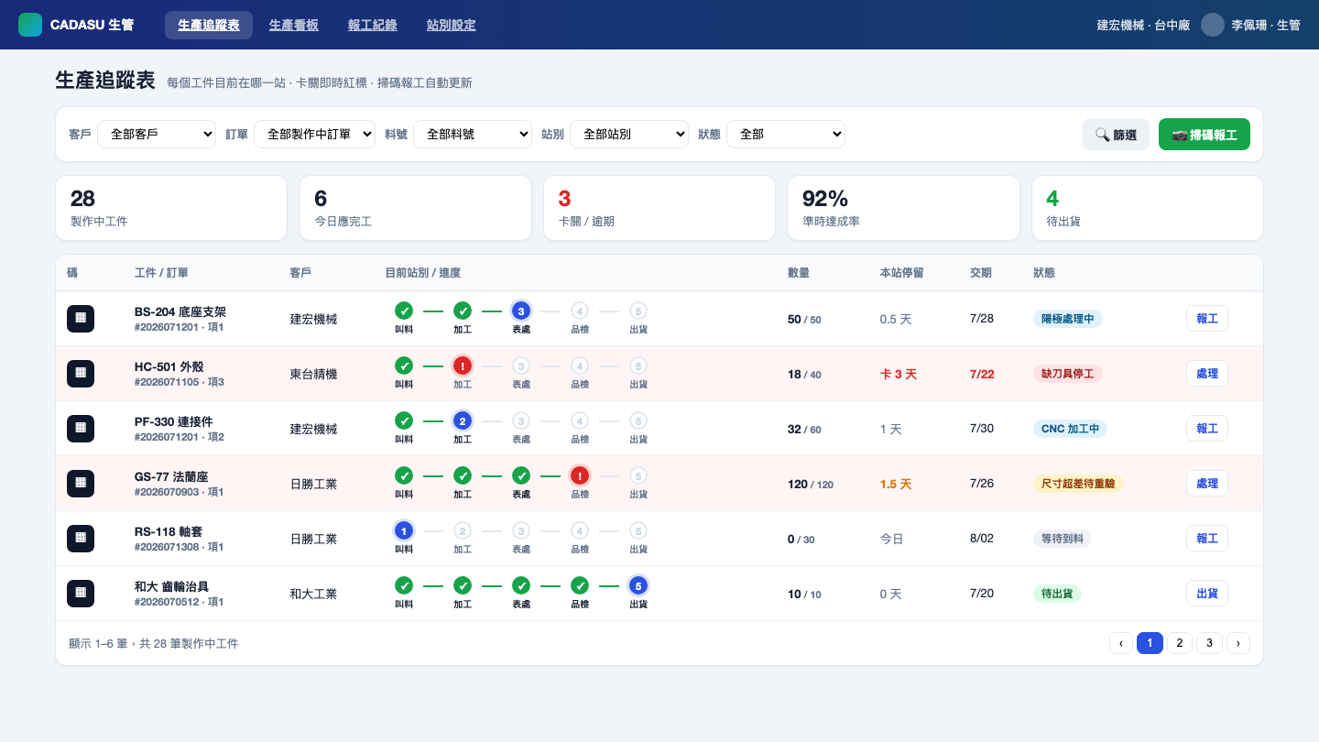This screenshot has width=1319, height=742.
Task: Click the CNC 加工中 status badge
Action: coord(1070,429)
